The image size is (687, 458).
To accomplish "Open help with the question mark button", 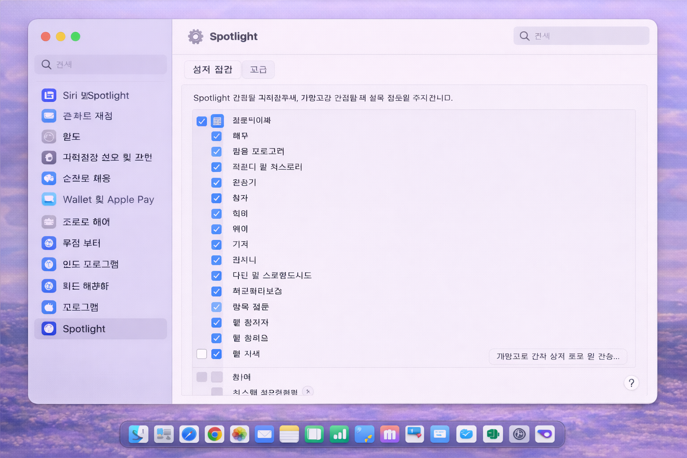I will (631, 383).
